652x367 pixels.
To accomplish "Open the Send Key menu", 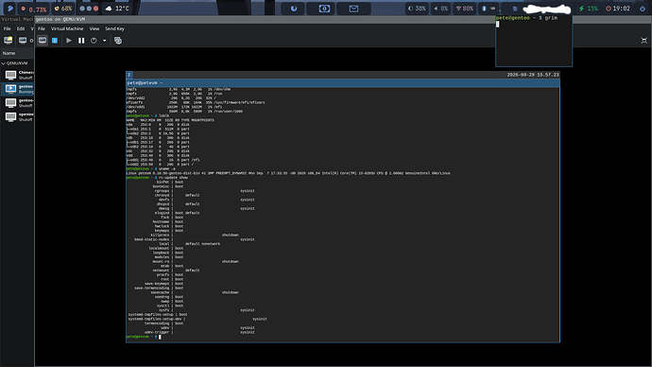I will pyautogui.click(x=114, y=28).
